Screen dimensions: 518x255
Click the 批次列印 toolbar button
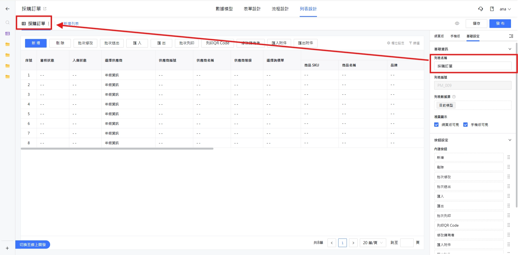coord(187,43)
